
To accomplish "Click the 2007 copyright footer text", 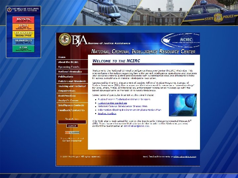I will point(80,157).
